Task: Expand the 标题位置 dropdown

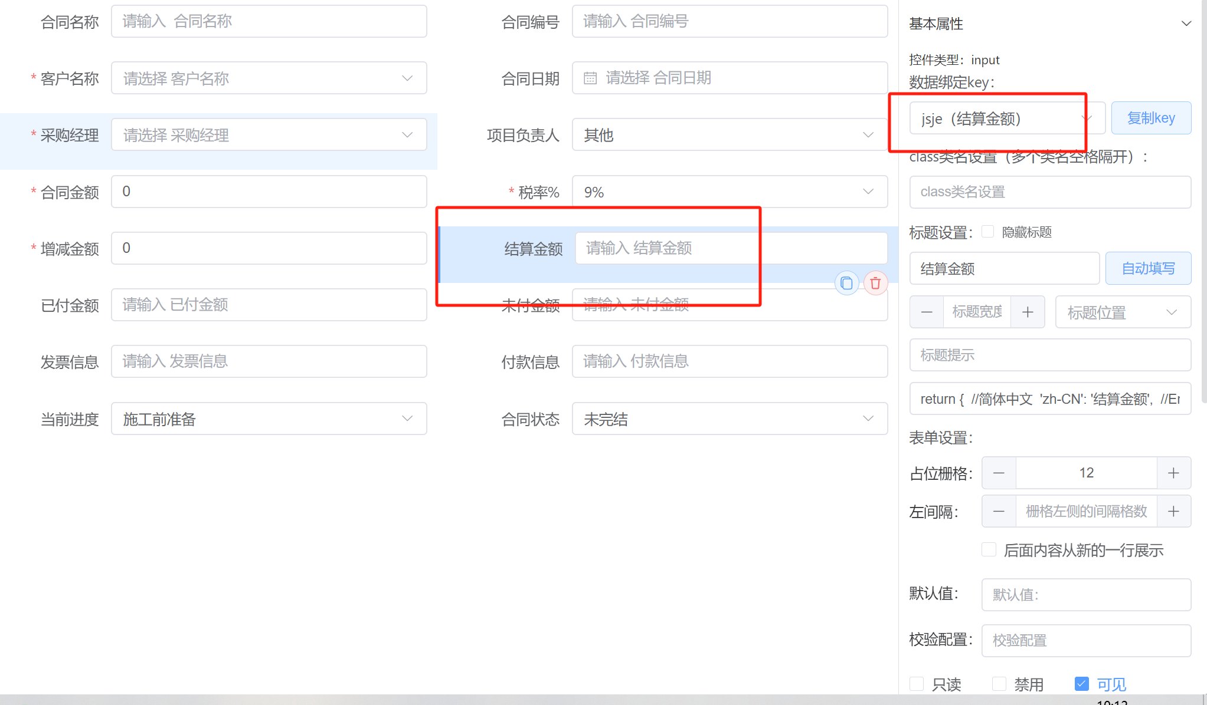Action: (x=1123, y=312)
